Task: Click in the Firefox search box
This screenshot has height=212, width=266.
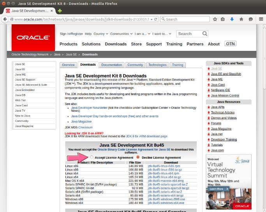Action: click(x=185, y=19)
